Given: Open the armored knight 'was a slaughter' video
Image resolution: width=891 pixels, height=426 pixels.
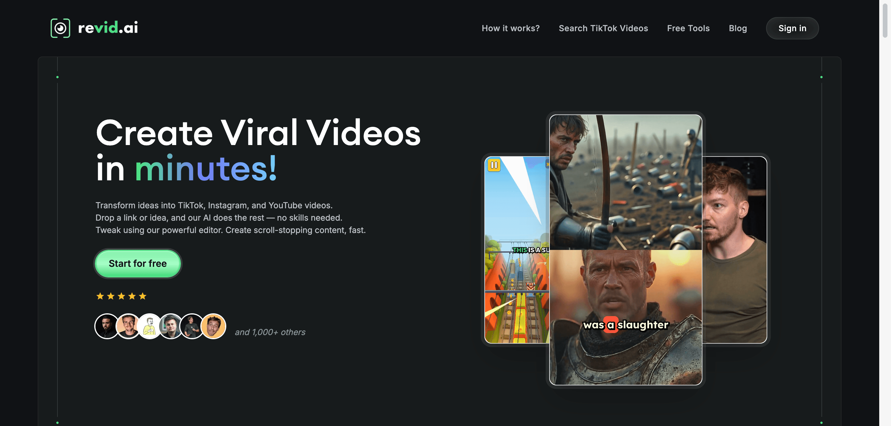Looking at the screenshot, I should point(625,317).
